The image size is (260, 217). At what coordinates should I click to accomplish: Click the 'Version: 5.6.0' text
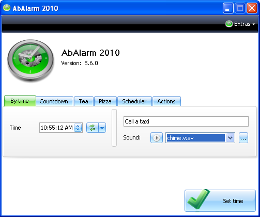pyautogui.click(x=80, y=63)
